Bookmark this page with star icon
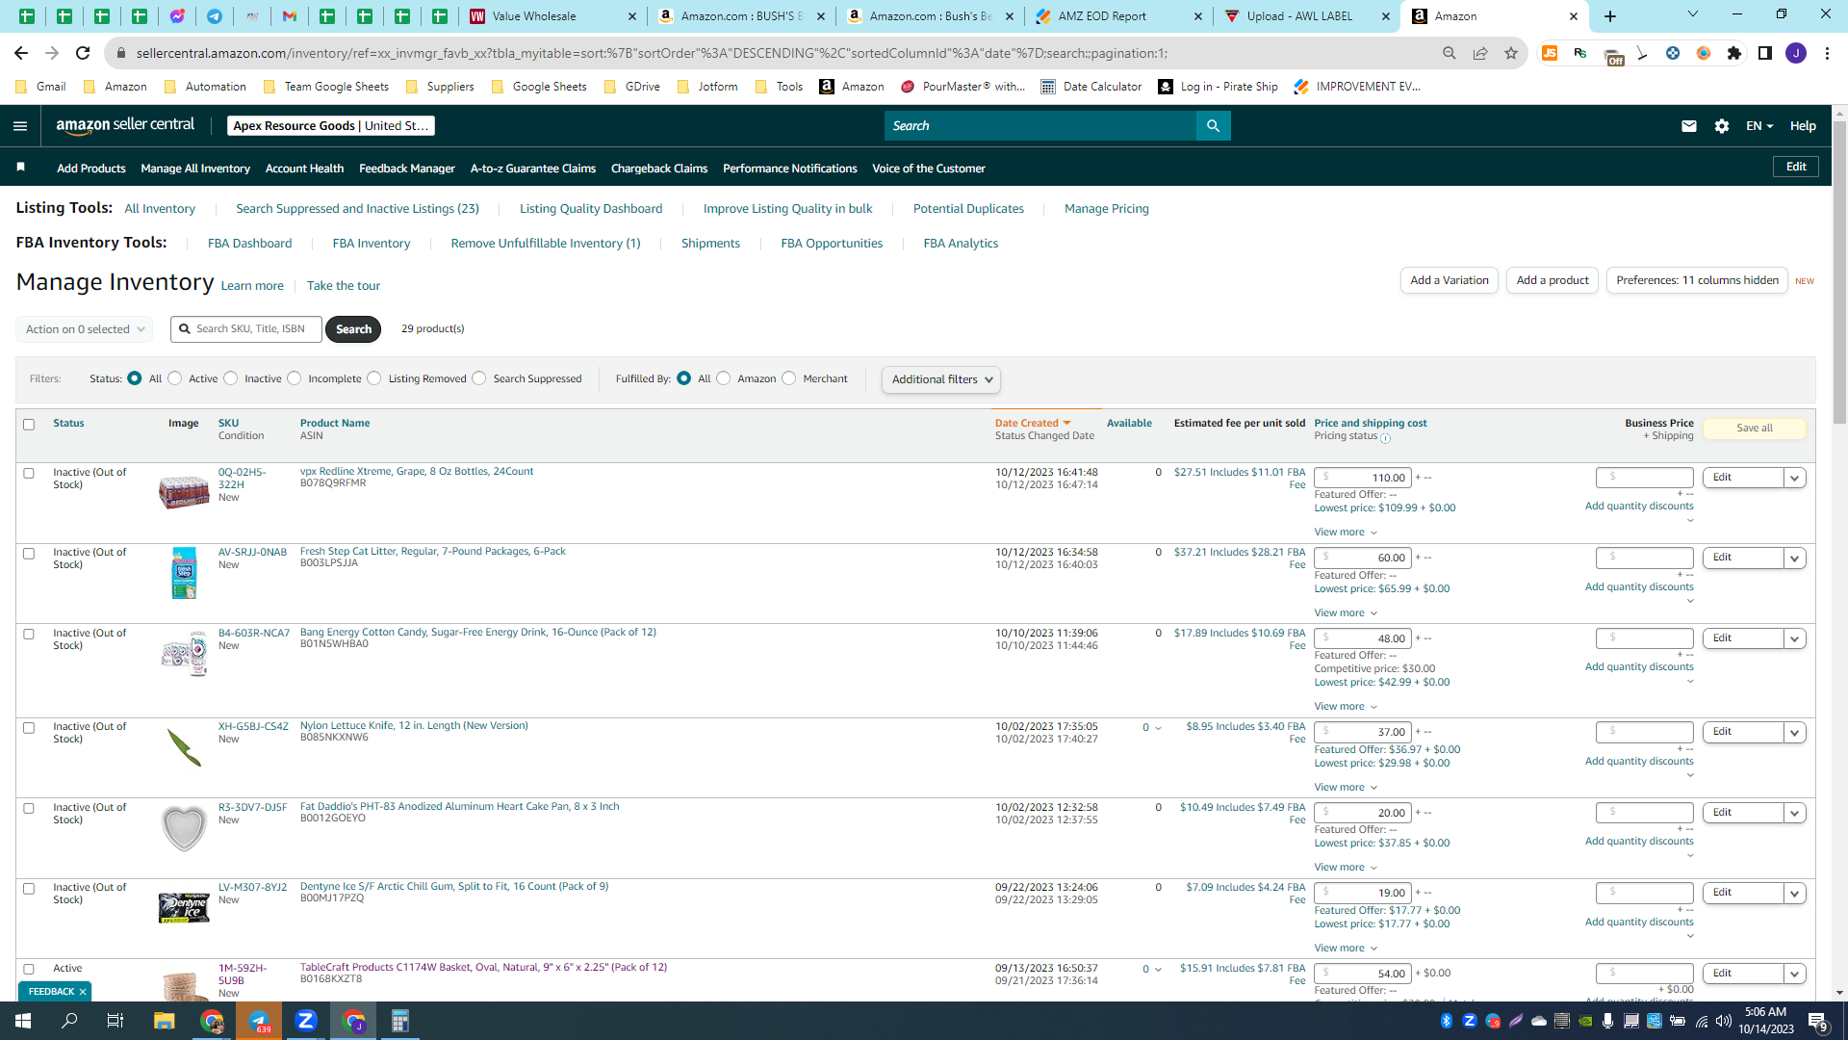 (x=1511, y=53)
